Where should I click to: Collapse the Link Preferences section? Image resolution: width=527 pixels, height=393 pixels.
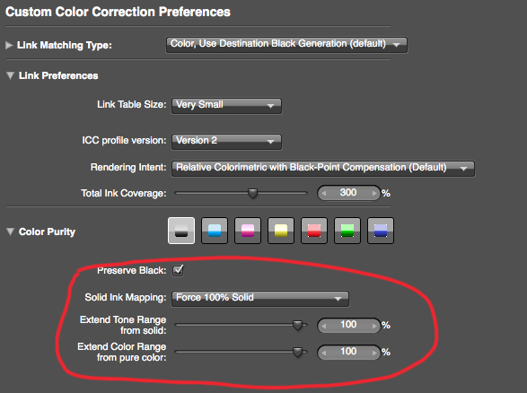point(10,75)
